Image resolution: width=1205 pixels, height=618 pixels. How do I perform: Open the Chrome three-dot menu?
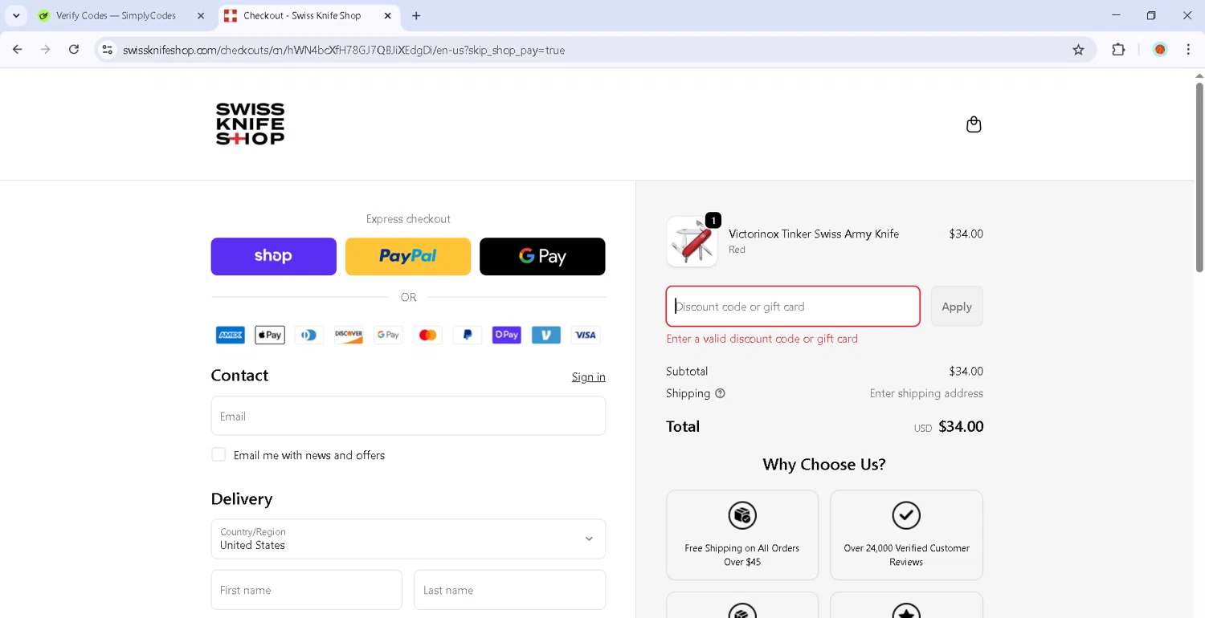(1188, 50)
